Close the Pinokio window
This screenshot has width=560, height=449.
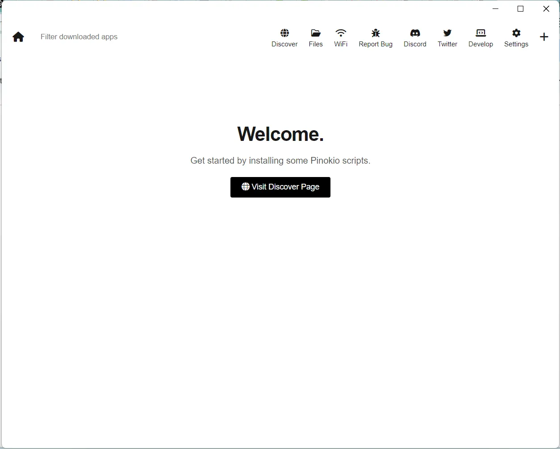coord(546,9)
